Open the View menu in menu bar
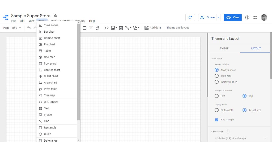The width and height of the screenshot is (272, 153). coord(31,21)
